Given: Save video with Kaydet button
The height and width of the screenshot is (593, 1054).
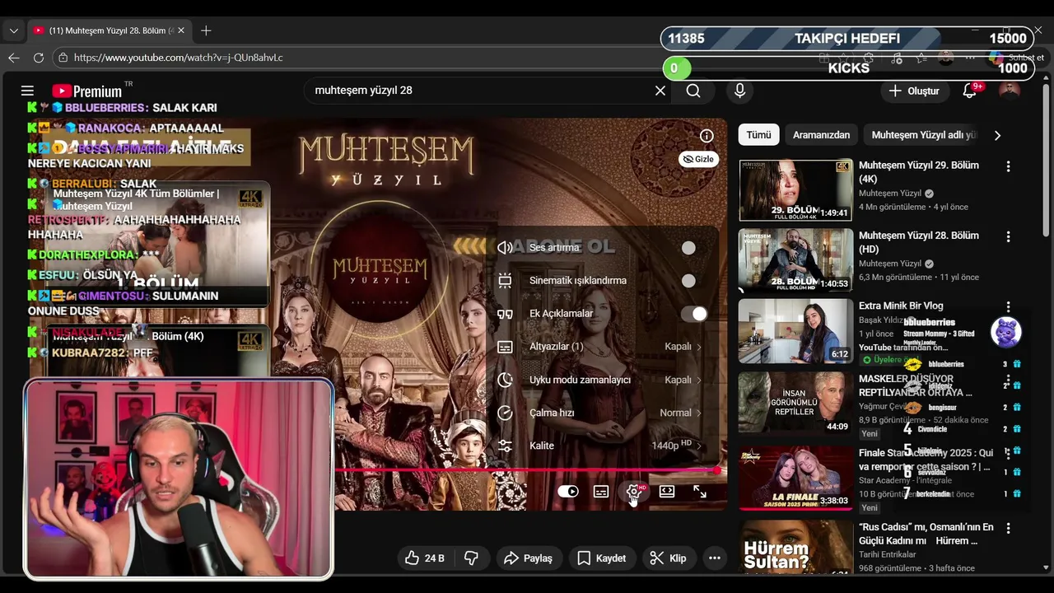Looking at the screenshot, I should [601, 558].
